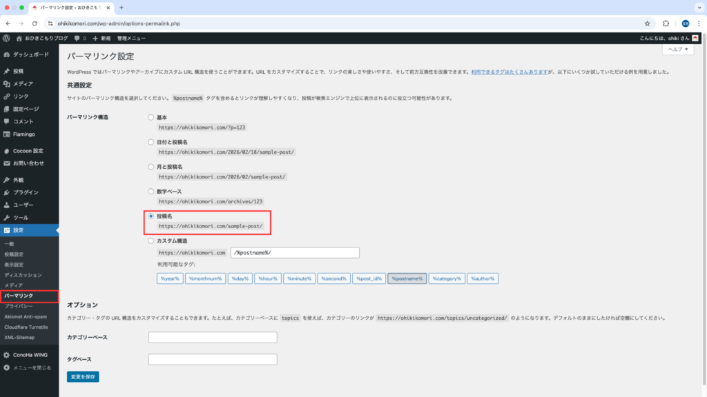The image size is (707, 397).
Task: Click the WordPress logo in admin bar
Action: pos(6,38)
